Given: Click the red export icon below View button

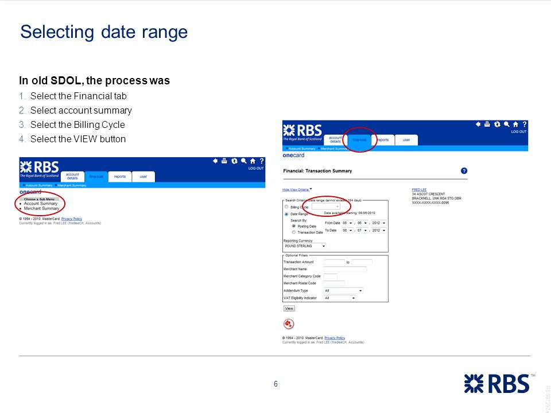Looking at the screenshot, I should [289, 324].
